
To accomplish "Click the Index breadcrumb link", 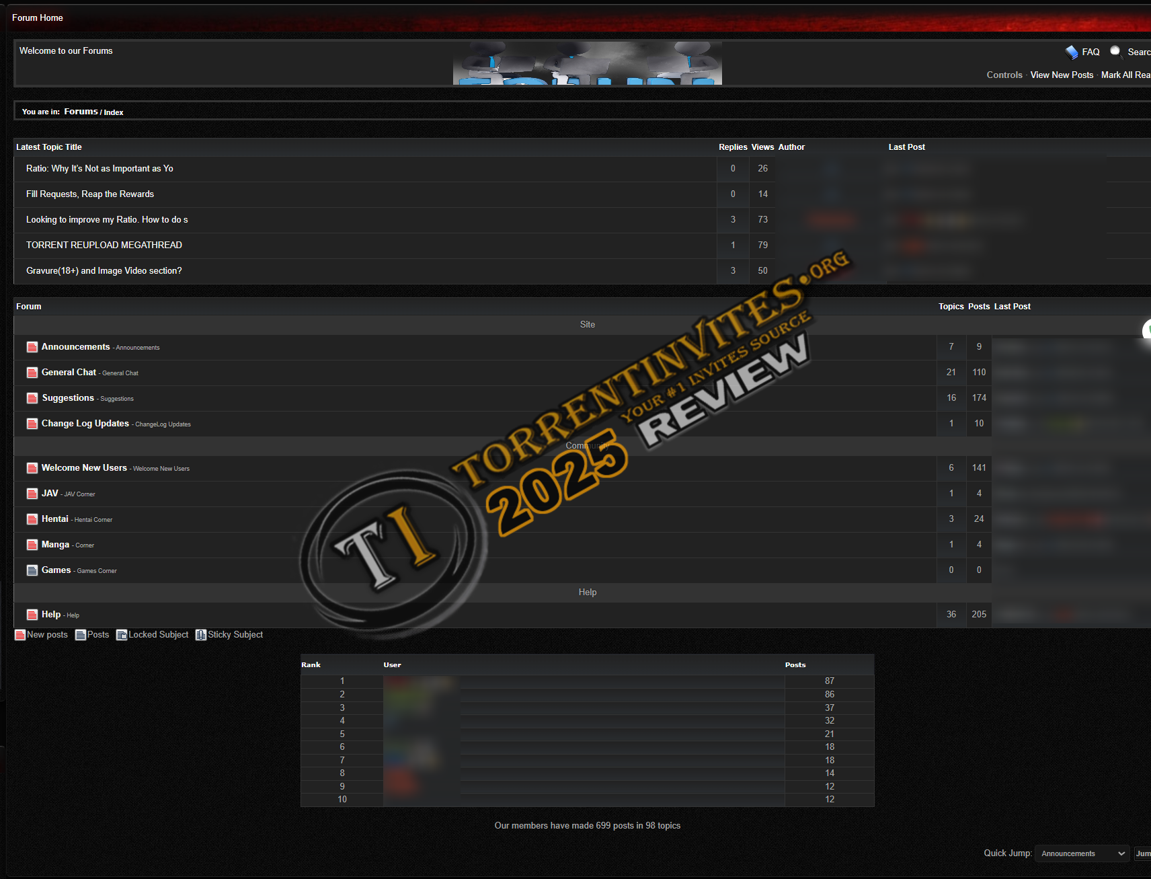I will coord(114,112).
